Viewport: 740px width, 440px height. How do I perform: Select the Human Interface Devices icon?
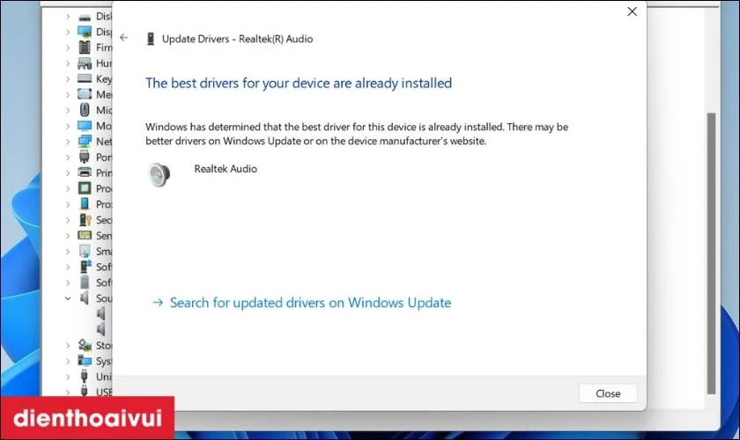(85, 63)
